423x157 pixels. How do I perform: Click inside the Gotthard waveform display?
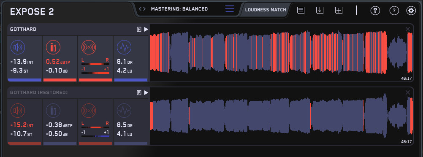point(282,53)
